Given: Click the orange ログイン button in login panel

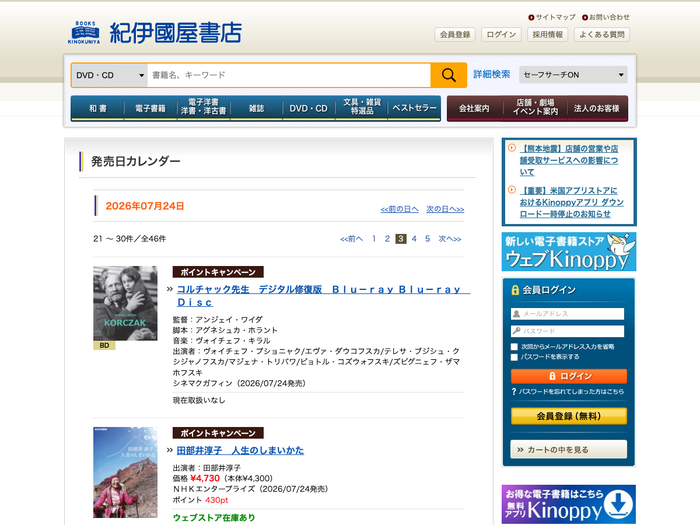Looking at the screenshot, I should pos(569,376).
